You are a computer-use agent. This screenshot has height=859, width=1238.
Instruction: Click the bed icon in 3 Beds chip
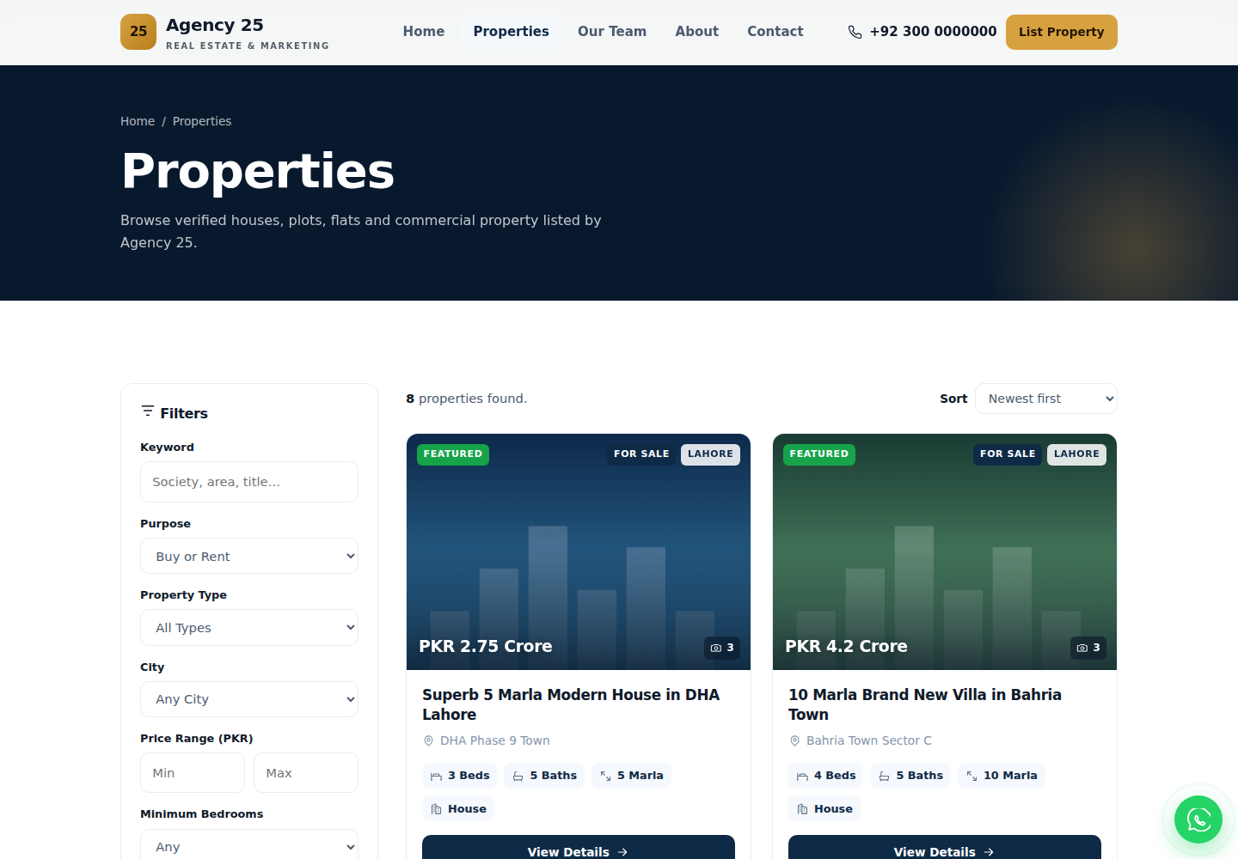click(x=436, y=776)
